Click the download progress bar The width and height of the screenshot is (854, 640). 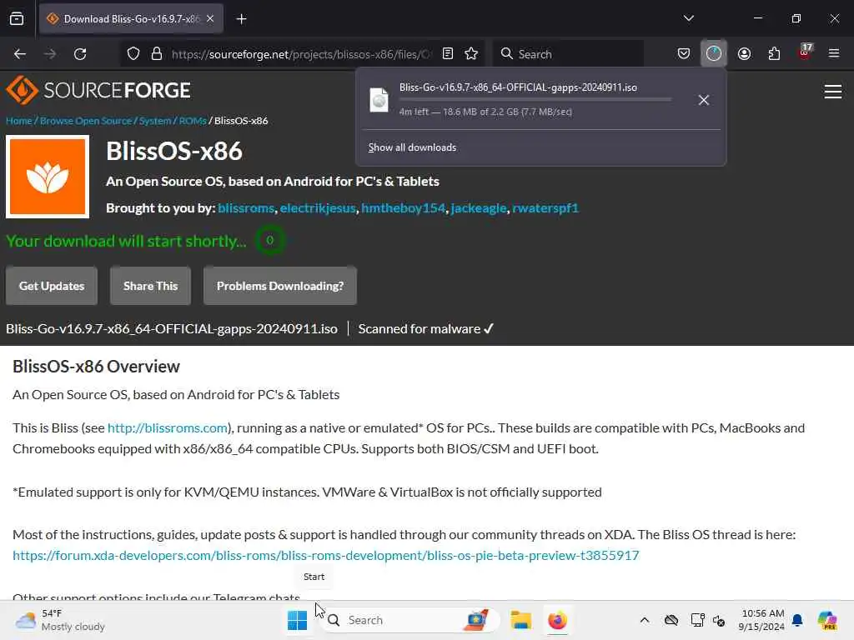pos(535,99)
